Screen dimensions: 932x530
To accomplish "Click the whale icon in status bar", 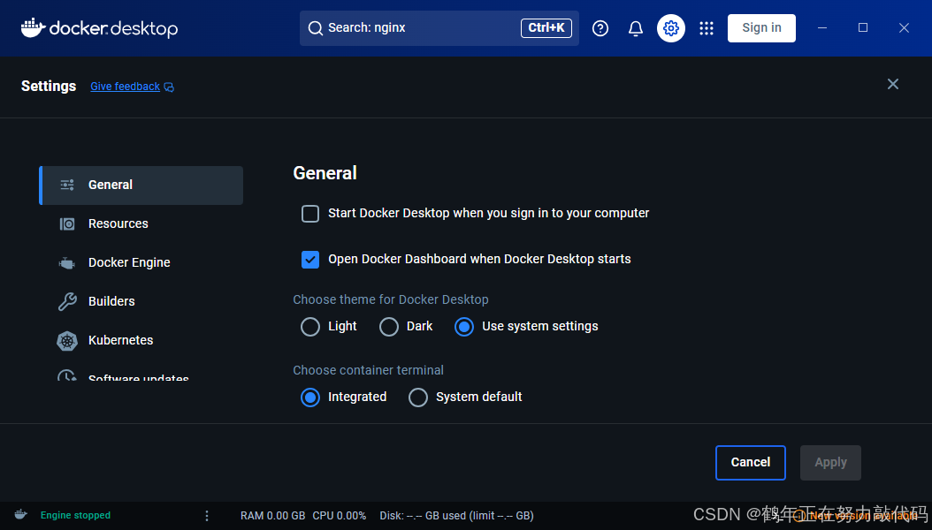I will [x=21, y=515].
